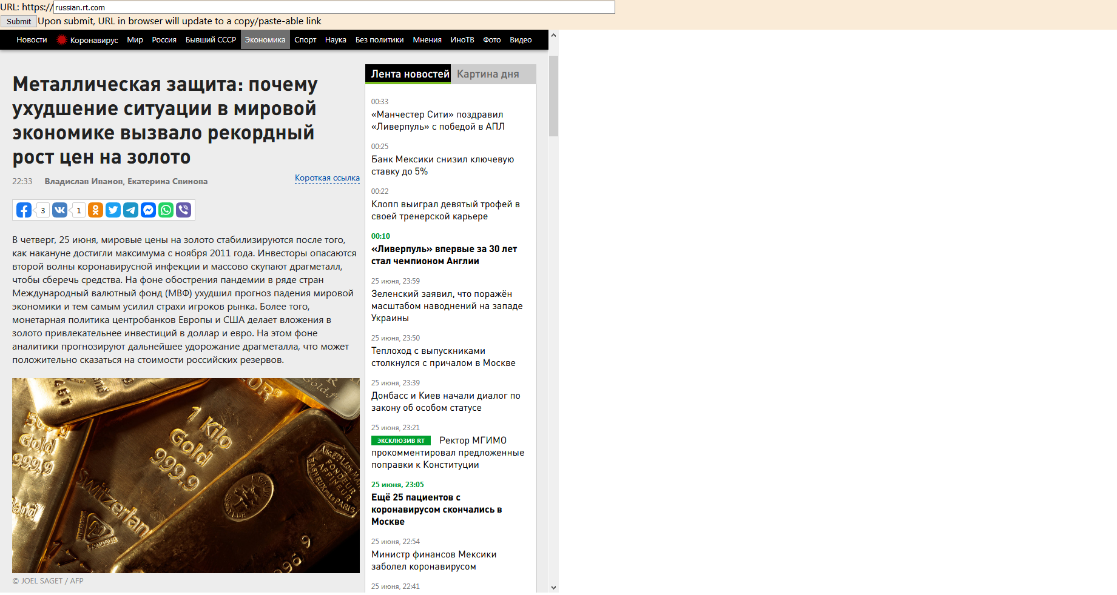The image size is (1117, 595).
Task: Open news Банк Мексики снизил ключевую ставку
Action: coord(443,165)
